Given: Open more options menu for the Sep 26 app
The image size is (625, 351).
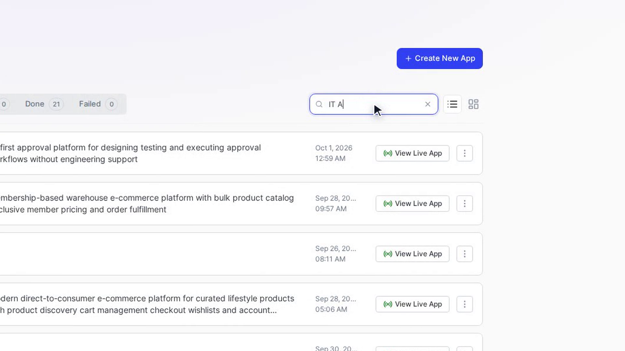Looking at the screenshot, I should pos(465,254).
